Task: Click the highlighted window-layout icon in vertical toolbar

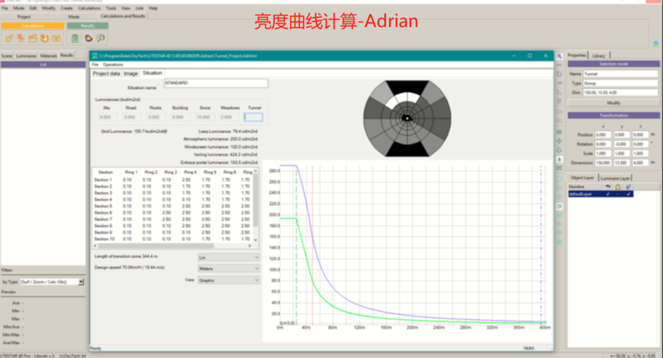Action: (559, 207)
